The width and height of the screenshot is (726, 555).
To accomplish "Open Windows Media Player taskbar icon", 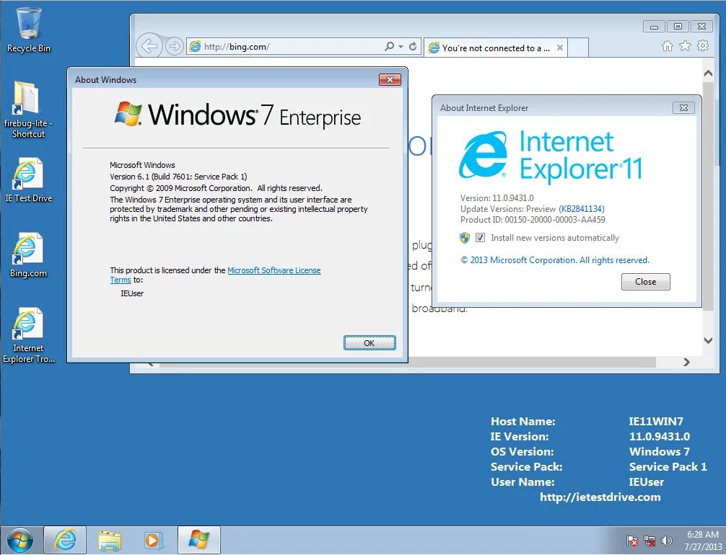I will pos(153,540).
